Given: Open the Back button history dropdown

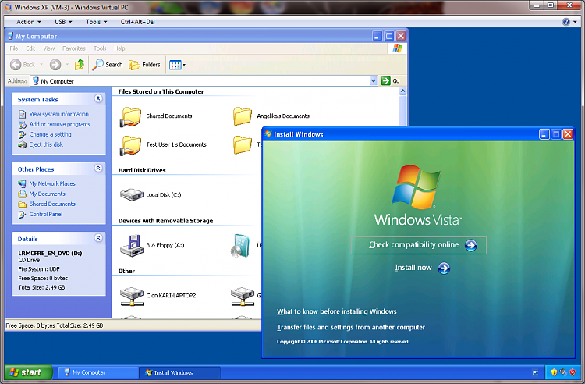Looking at the screenshot, I should click(x=41, y=65).
